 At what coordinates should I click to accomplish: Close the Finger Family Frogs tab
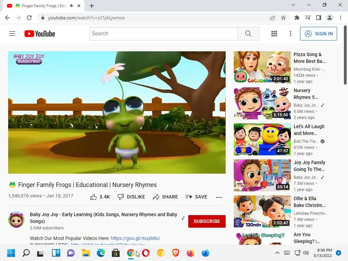pos(79,6)
